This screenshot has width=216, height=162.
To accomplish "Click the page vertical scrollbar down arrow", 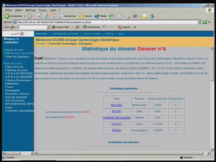I will pos(212,149).
